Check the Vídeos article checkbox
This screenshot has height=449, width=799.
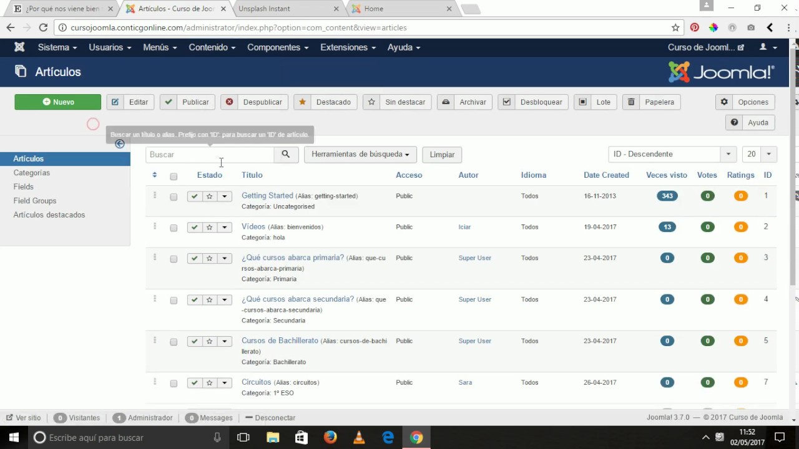[x=174, y=228]
